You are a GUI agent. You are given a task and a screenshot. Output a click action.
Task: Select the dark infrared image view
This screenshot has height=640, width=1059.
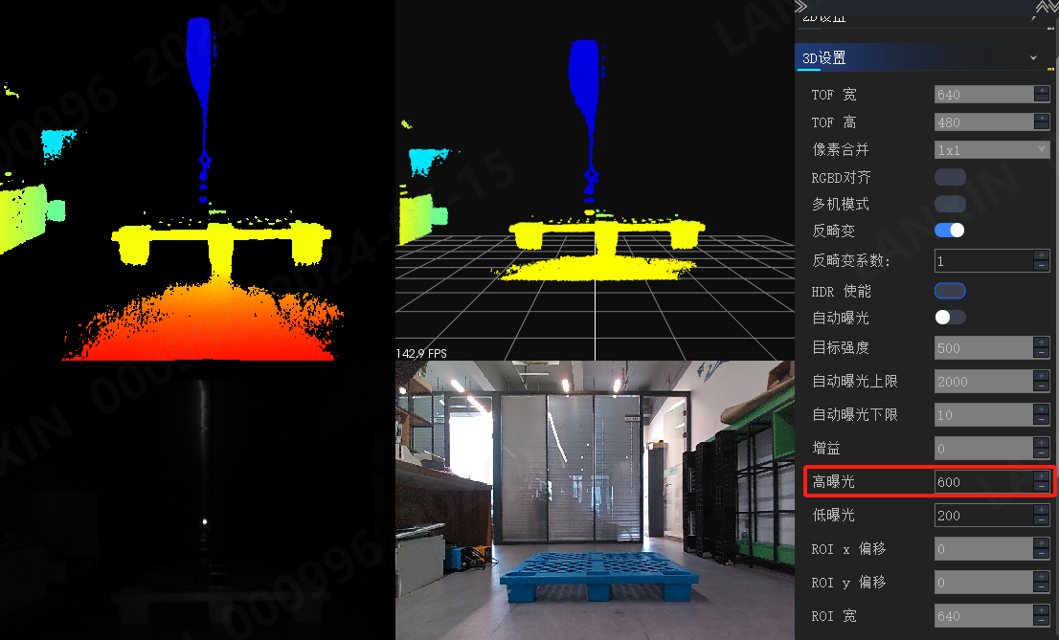pyautogui.click(x=197, y=500)
